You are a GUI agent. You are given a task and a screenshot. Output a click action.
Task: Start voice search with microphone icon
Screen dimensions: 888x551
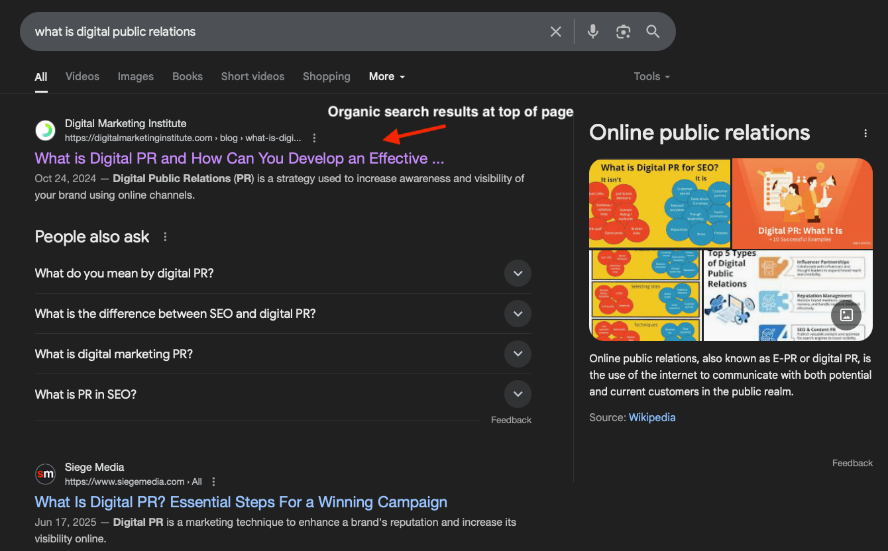tap(592, 32)
